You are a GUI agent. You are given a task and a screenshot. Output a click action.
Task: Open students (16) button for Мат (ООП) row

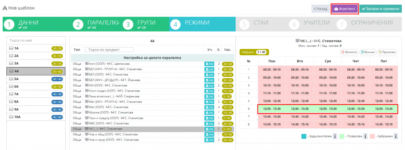coord(209,107)
